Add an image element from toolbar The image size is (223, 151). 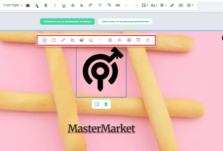[x=81, y=40]
